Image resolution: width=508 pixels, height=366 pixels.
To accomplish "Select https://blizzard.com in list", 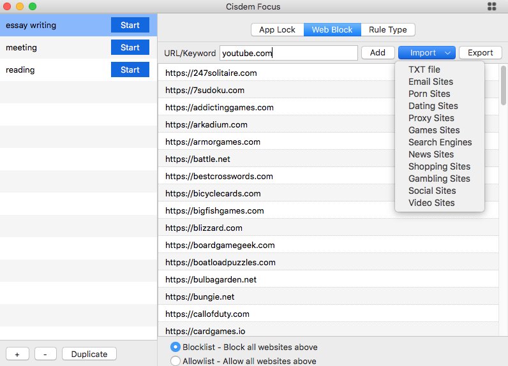I will 328,228.
